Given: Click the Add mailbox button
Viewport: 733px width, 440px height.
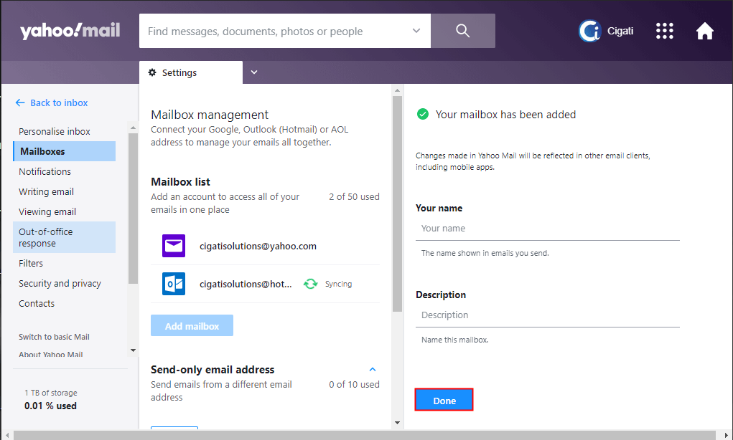Looking at the screenshot, I should click(x=192, y=325).
